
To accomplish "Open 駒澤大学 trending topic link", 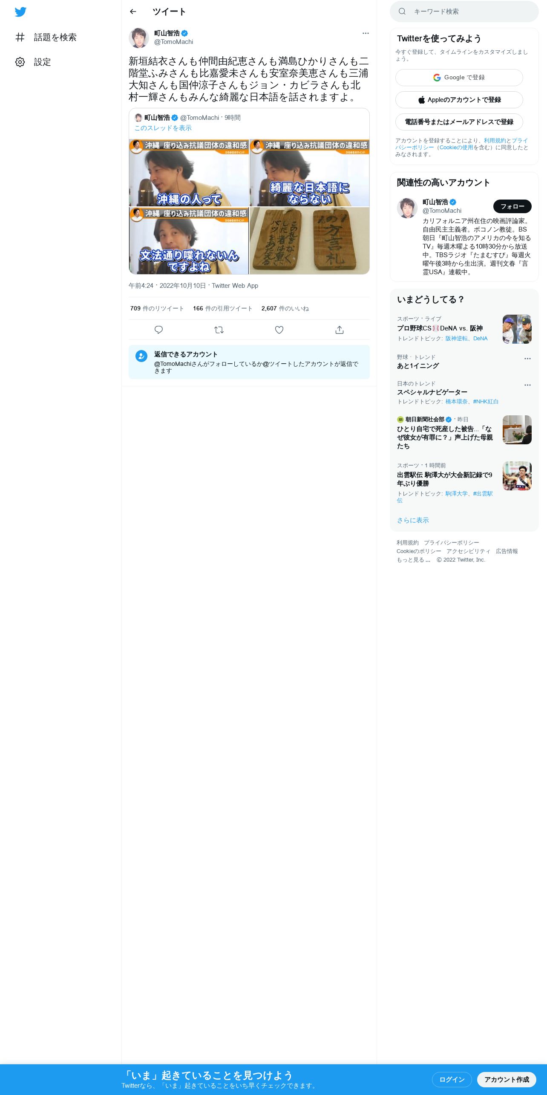I will click(x=456, y=494).
